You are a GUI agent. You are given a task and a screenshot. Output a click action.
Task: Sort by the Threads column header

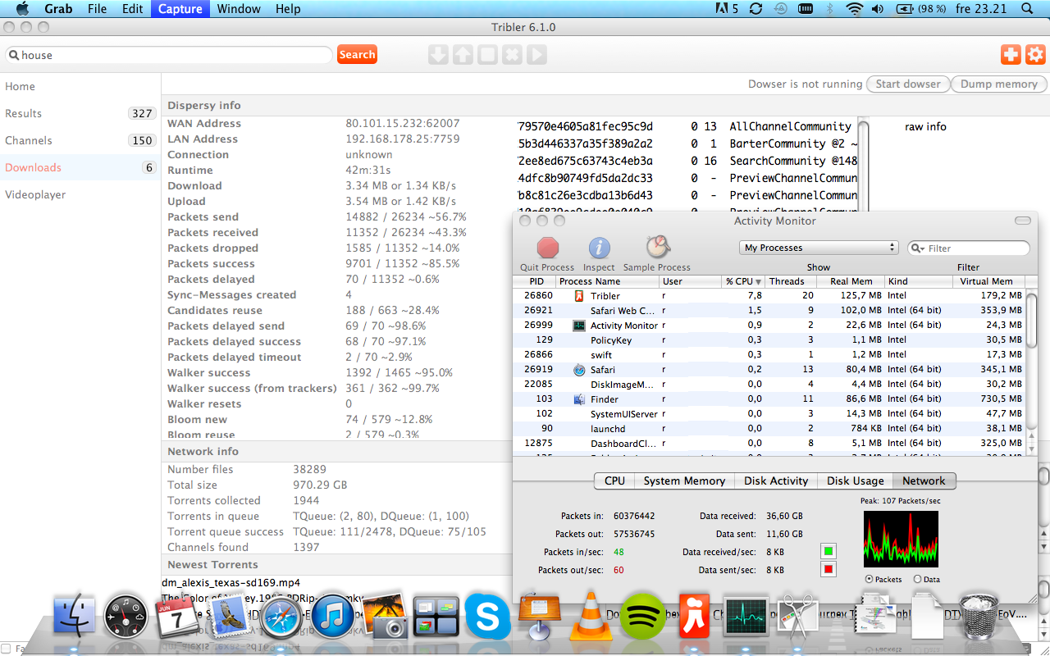[792, 281]
